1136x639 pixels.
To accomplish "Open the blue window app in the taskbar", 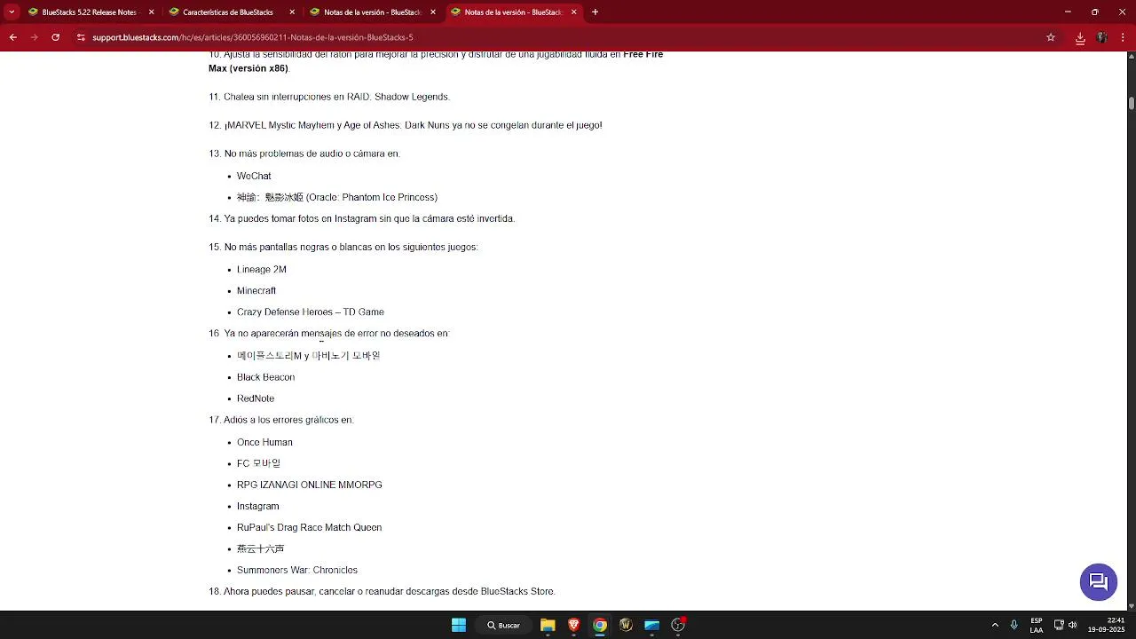I will coord(652,625).
